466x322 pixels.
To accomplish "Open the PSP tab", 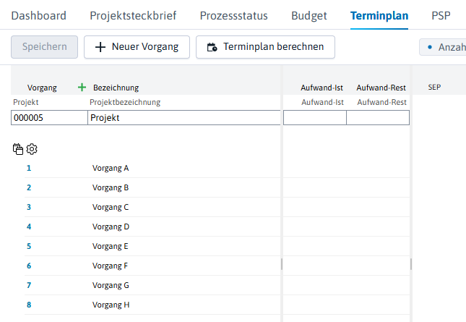I will pyautogui.click(x=441, y=15).
